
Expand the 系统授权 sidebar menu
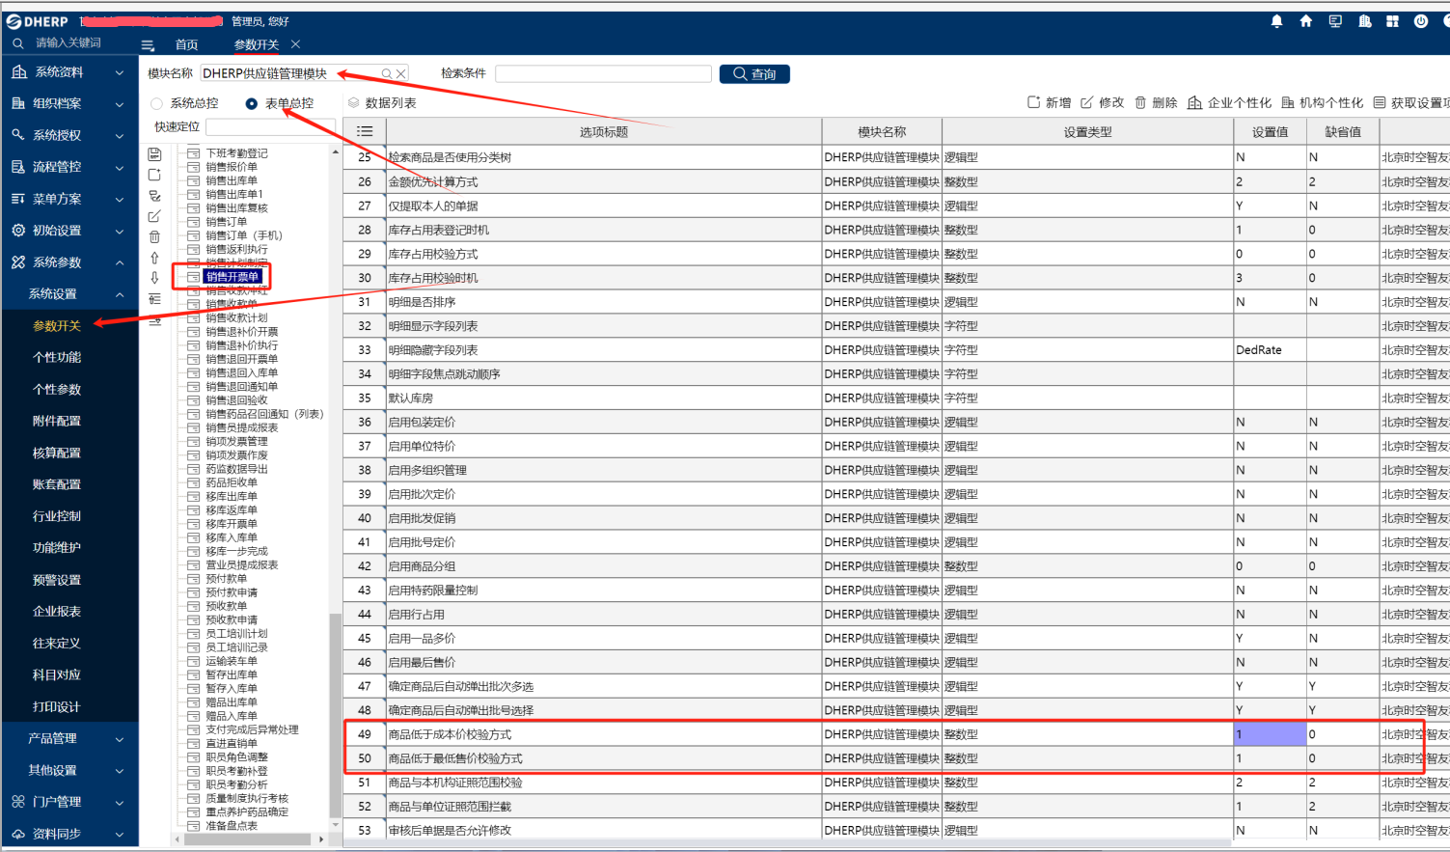point(68,135)
